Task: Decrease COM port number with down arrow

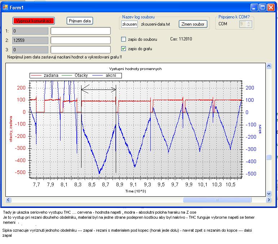Action: (x=249, y=26)
